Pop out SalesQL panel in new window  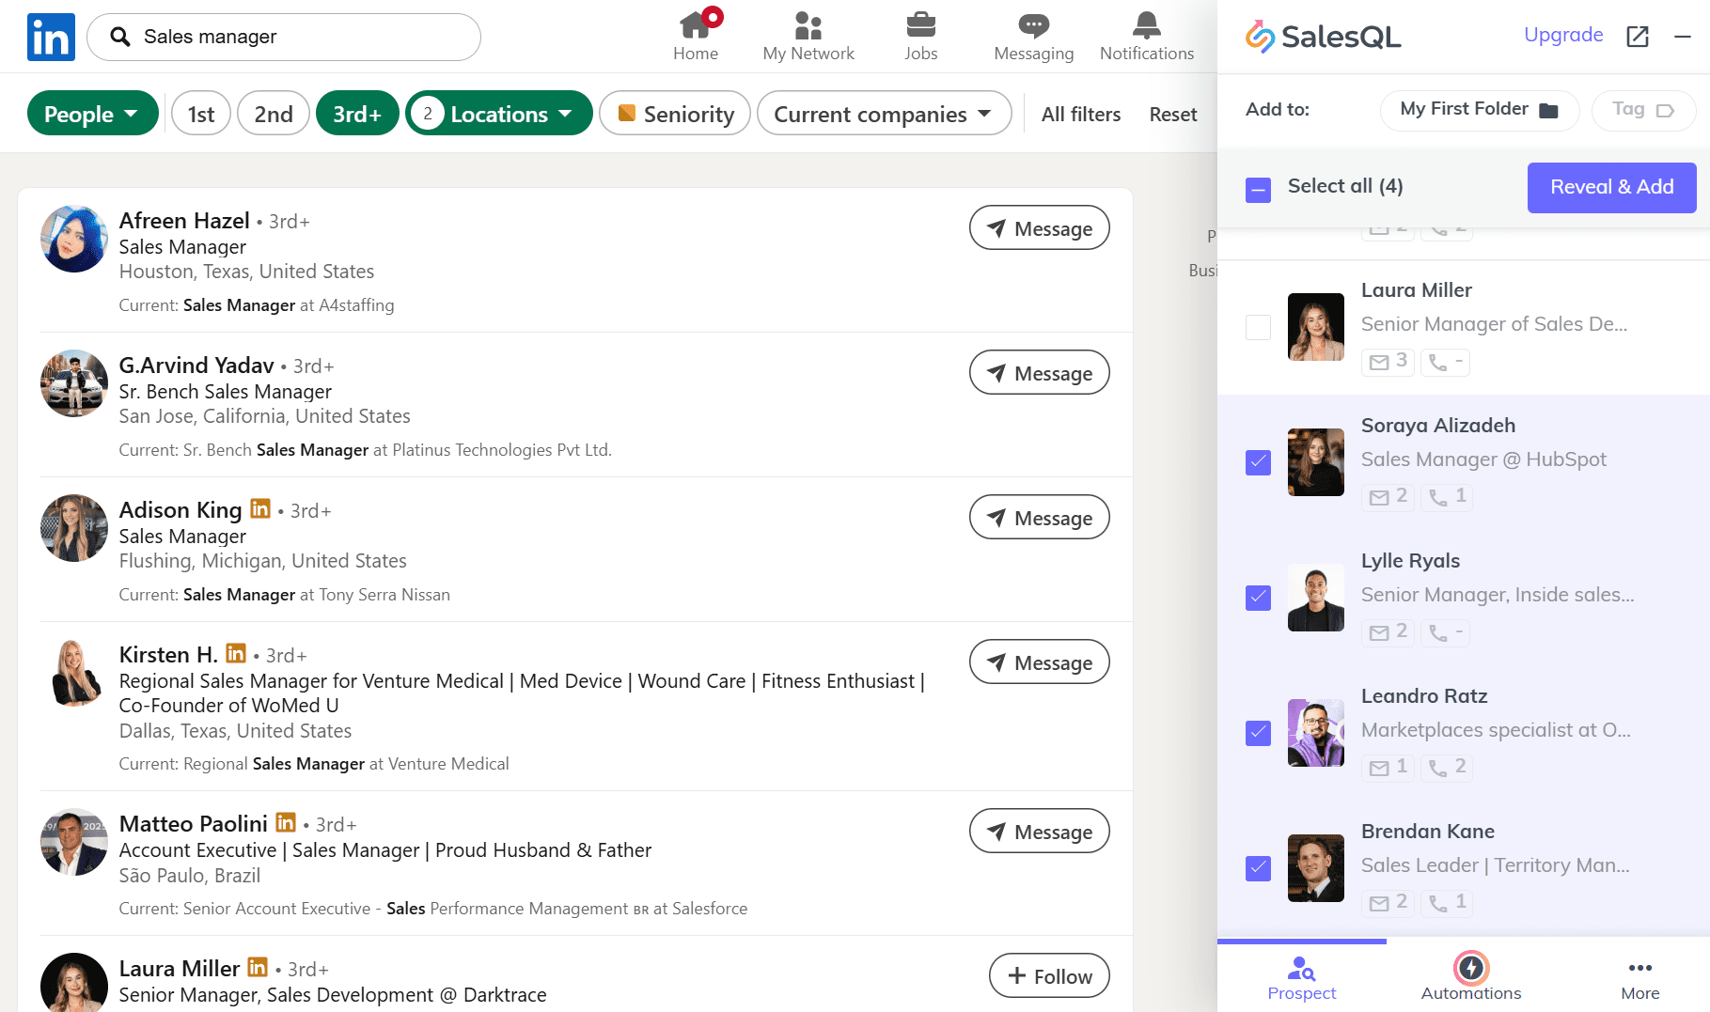point(1637,37)
